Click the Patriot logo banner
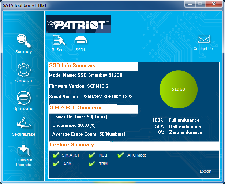Screen dimensions: 225x184 point(79,24)
